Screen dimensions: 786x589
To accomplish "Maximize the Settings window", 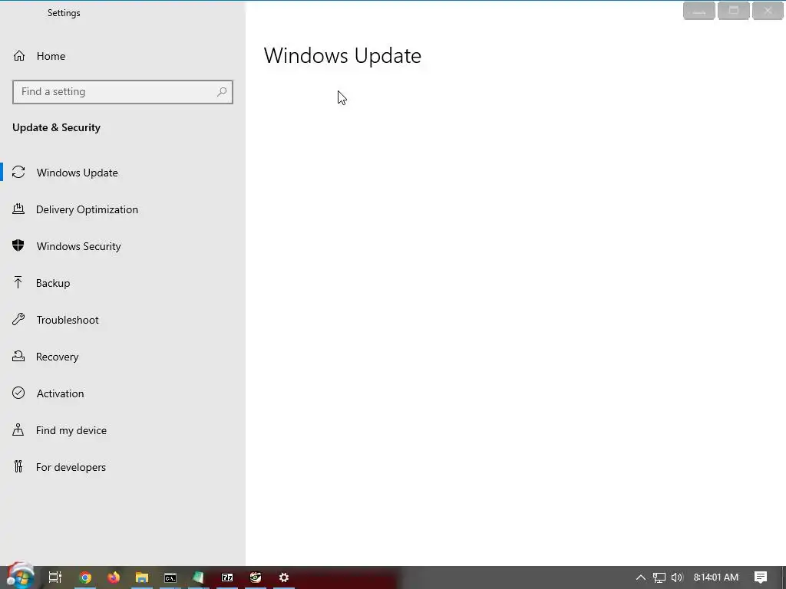I will click(x=733, y=11).
